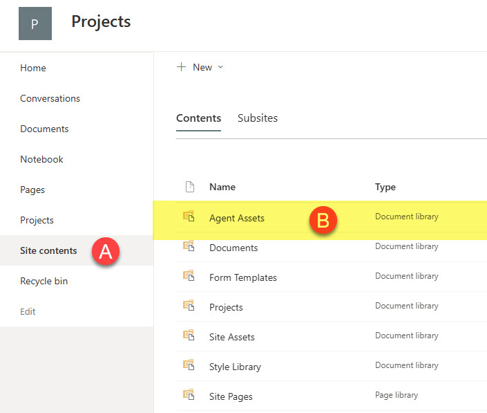Click the Projects site logo tile

[x=35, y=24]
